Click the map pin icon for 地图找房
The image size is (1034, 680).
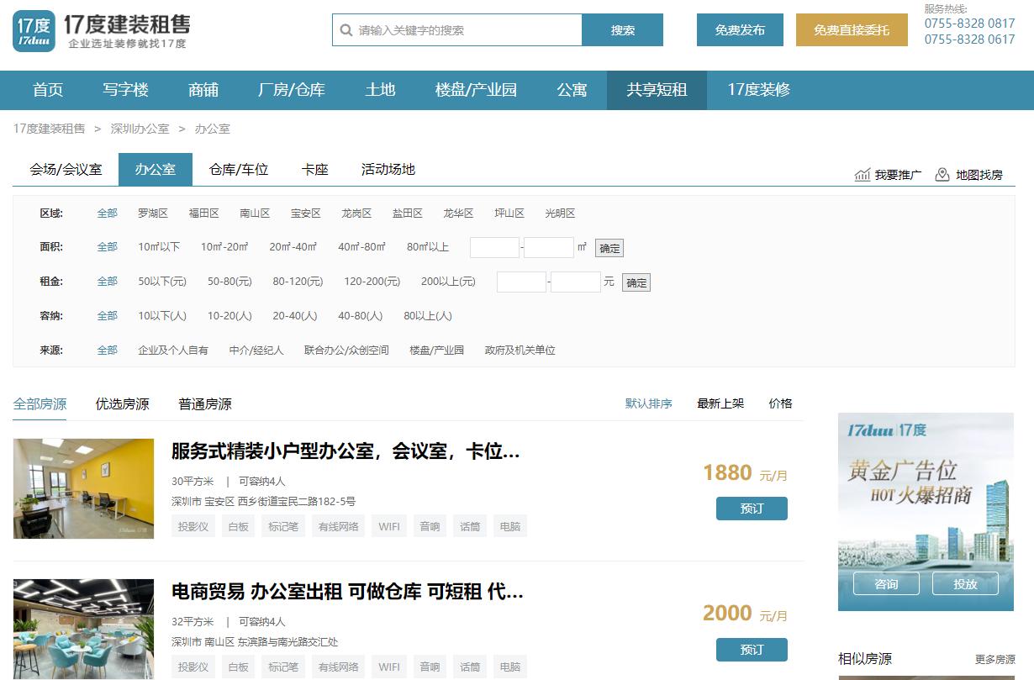pos(942,175)
